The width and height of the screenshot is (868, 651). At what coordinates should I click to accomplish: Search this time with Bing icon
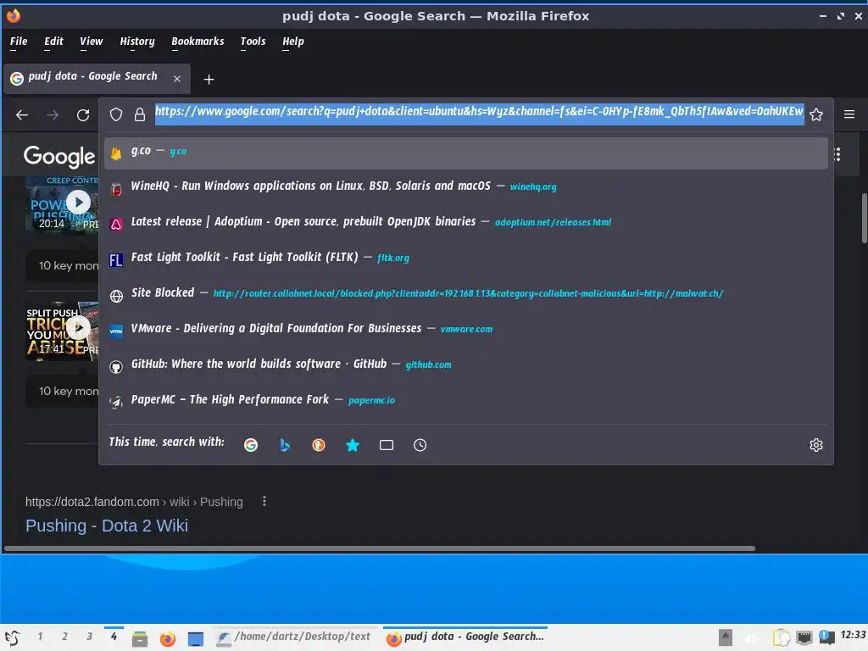click(x=285, y=444)
